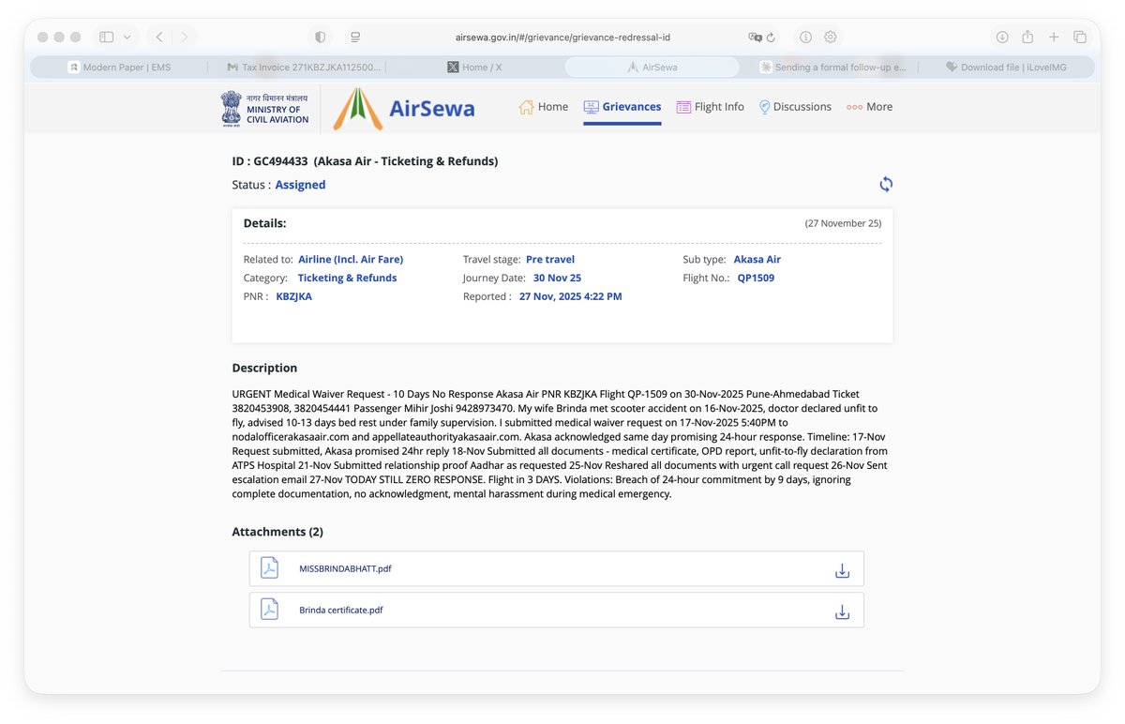
Task: Click the flight number QP1509
Action: pos(756,279)
